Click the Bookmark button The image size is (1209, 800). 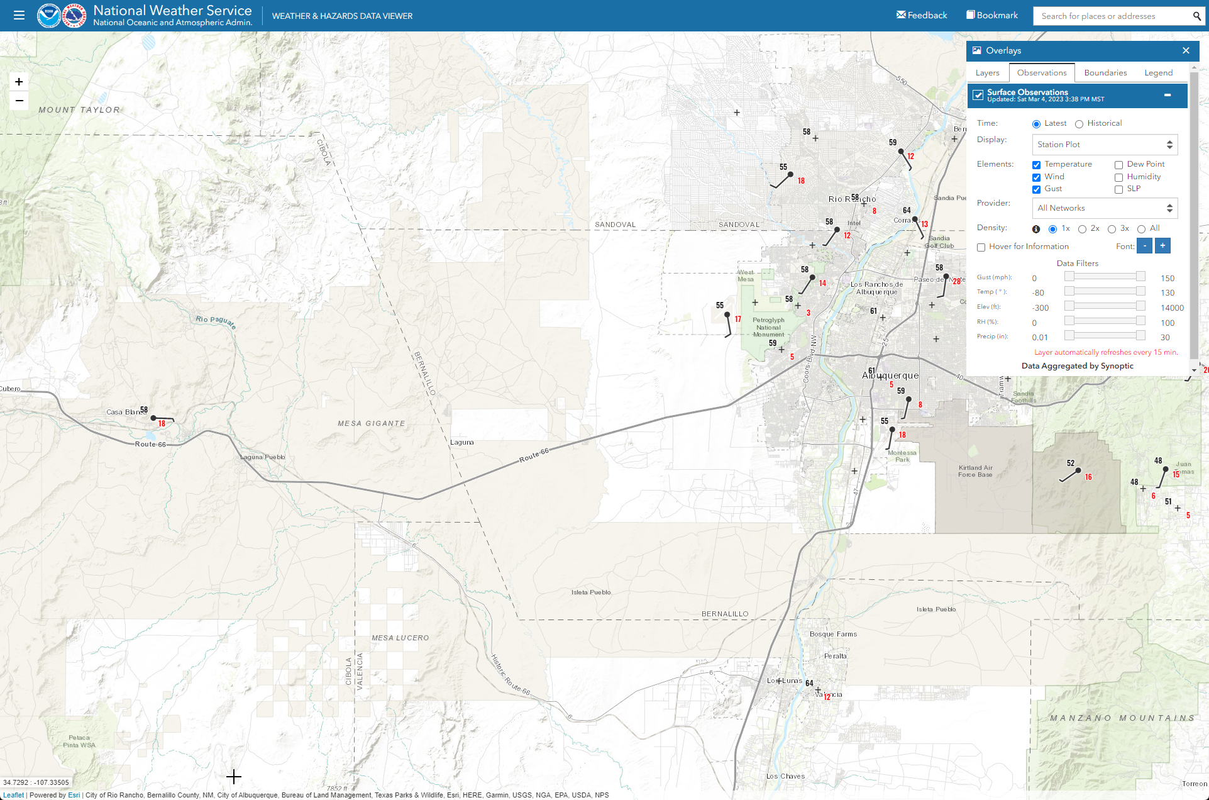992,15
